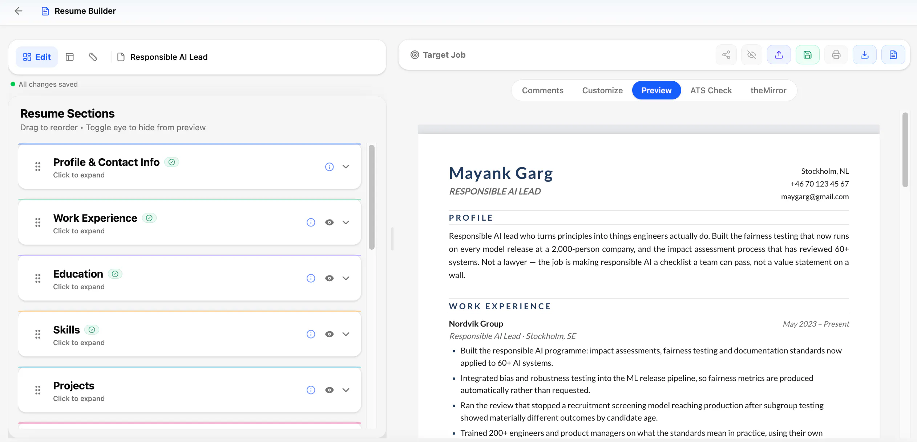917x442 pixels.
Task: Toggle Skills eye visibility
Action: pyautogui.click(x=330, y=334)
